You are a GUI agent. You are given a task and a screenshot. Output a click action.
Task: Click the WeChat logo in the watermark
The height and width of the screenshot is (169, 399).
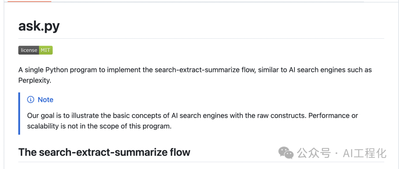(286, 152)
